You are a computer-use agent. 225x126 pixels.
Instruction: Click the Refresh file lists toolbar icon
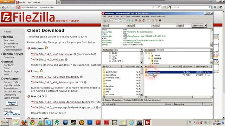(x=128, y=21)
